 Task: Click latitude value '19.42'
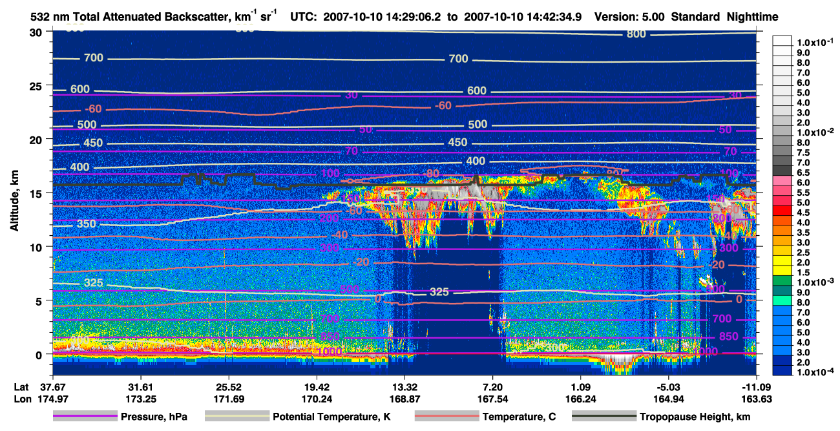pyautogui.click(x=317, y=388)
